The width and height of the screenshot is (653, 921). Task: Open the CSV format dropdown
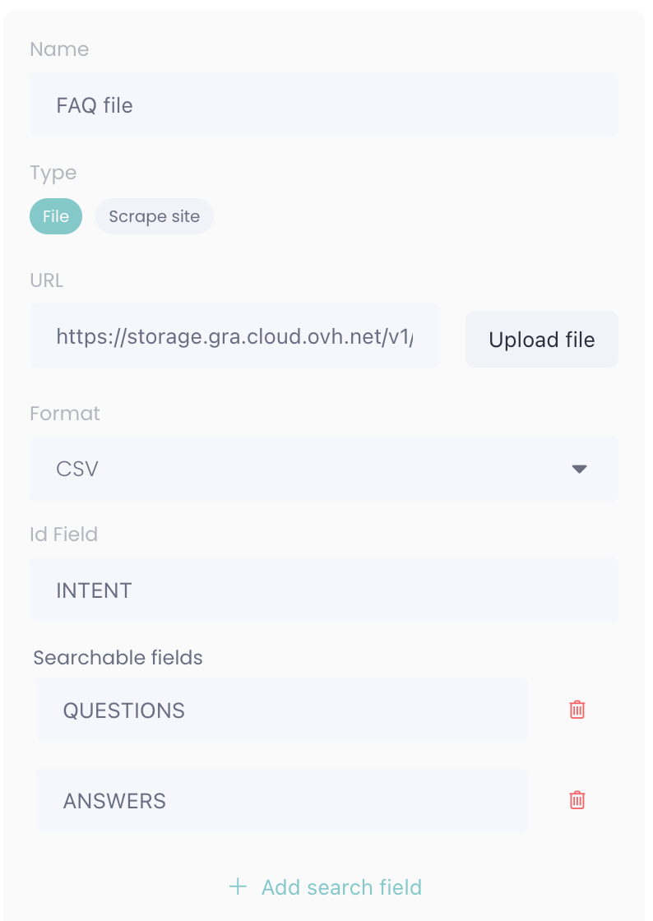coord(323,470)
